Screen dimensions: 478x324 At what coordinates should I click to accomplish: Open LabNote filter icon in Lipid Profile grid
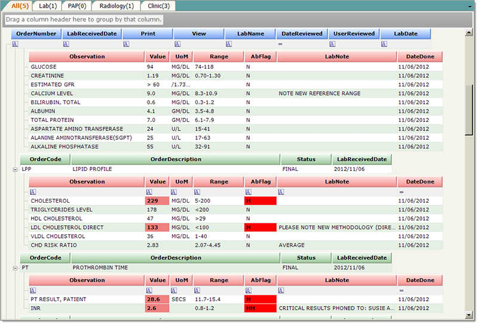281,192
